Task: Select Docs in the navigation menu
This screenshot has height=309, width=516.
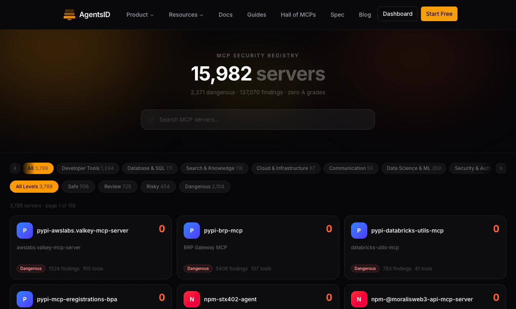Action: [x=225, y=15]
